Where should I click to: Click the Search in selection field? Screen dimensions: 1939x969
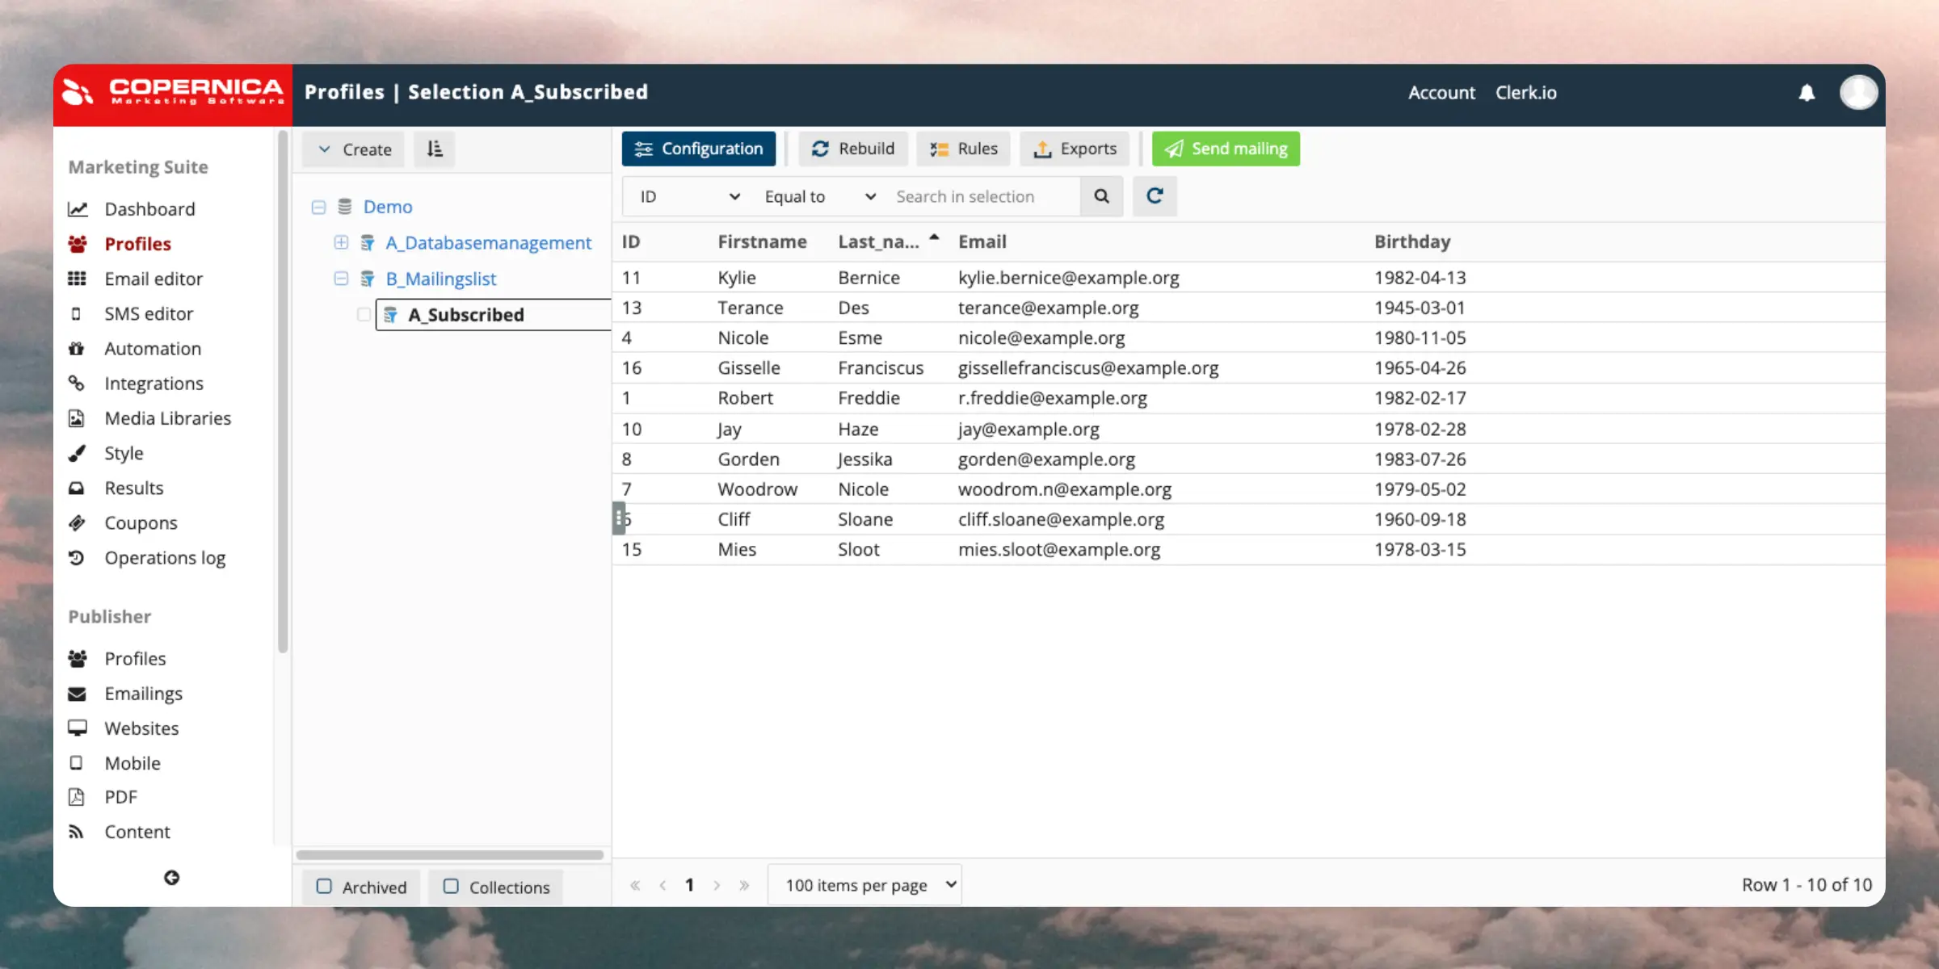click(982, 197)
